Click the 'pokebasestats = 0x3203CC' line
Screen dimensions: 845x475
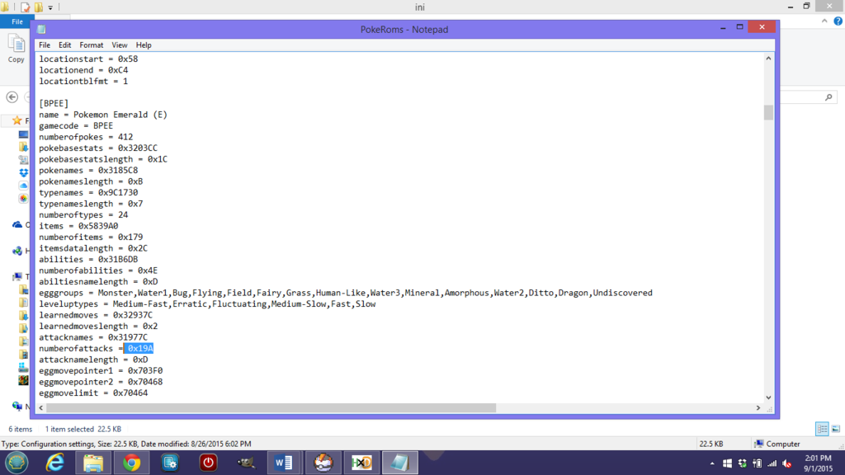[98, 148]
